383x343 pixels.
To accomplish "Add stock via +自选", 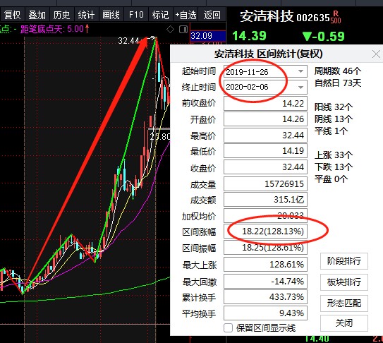I will coord(186,15).
